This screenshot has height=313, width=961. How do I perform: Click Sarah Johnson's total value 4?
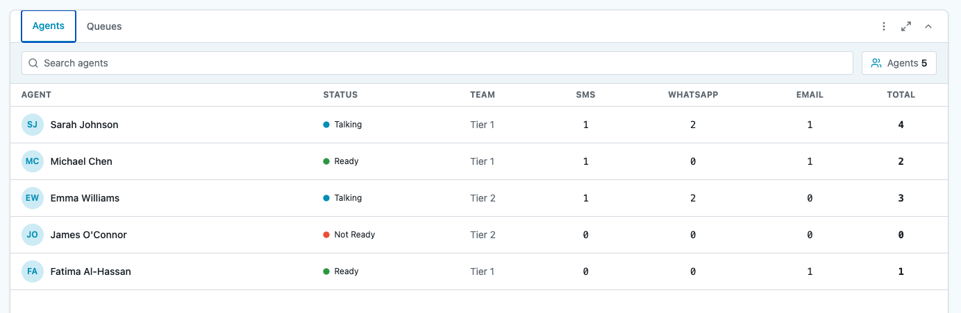[x=901, y=125]
